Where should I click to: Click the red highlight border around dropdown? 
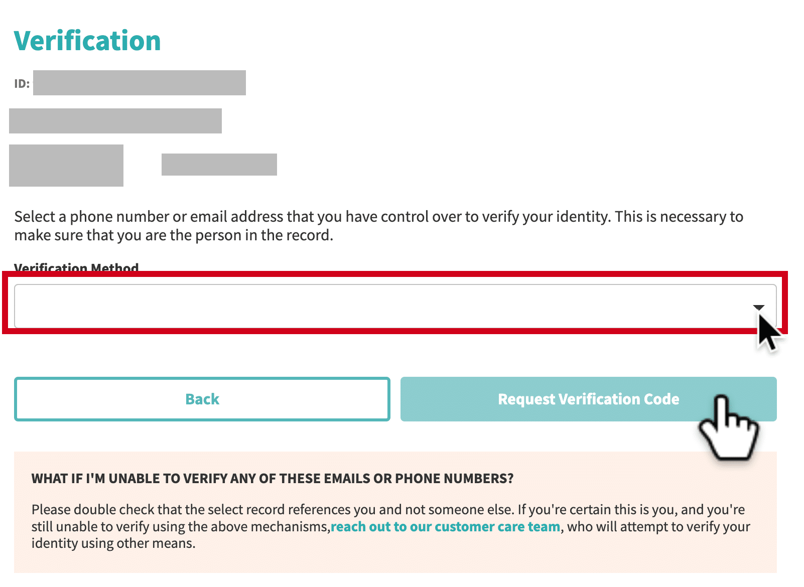395,274
